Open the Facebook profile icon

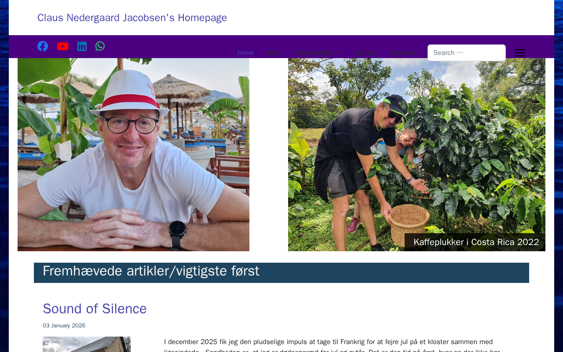43,46
